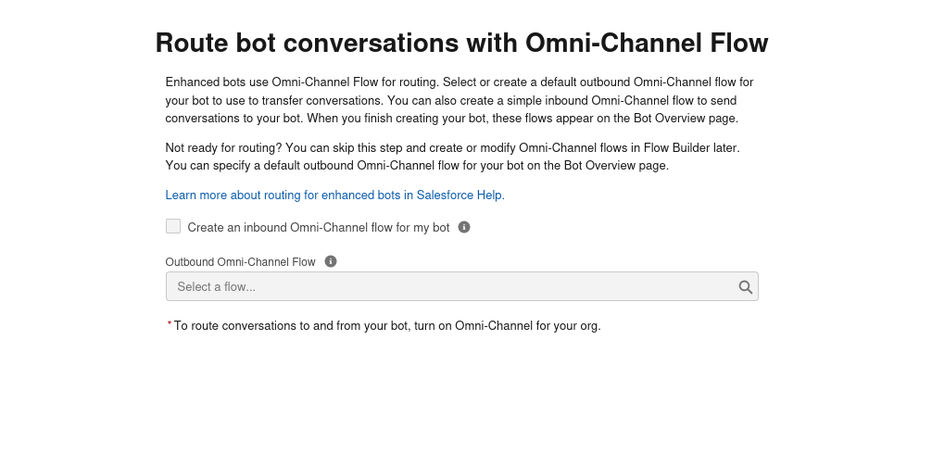Click 'You can specify a default outbound' sentence
This screenshot has width=932, height=454.
417,165
